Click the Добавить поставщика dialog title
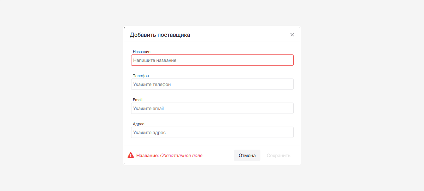 160,35
